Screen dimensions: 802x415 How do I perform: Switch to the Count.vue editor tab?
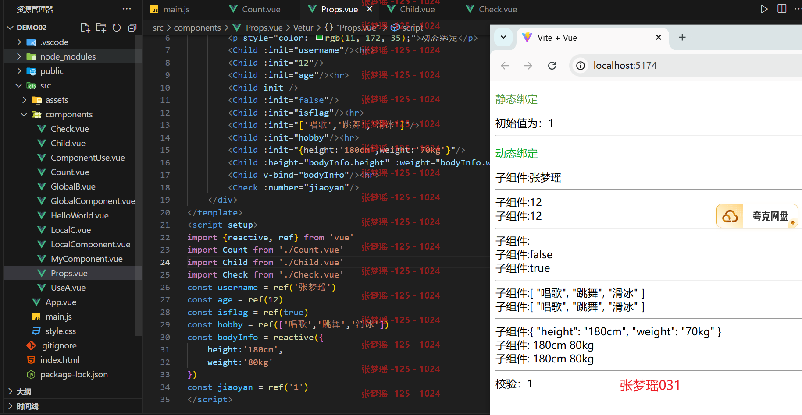click(x=260, y=9)
